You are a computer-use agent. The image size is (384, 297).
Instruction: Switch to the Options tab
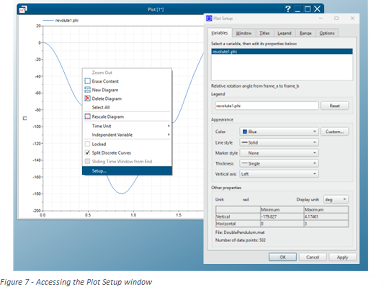click(327, 33)
